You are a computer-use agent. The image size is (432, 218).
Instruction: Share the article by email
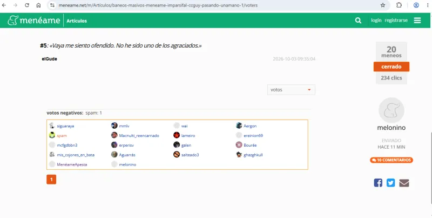(x=404, y=183)
